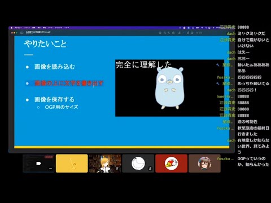This screenshot has height=203, width=271.
Task: Click the comment おおおお！ by dach
Action: click(247, 90)
